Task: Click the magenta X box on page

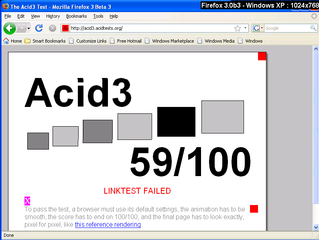Action: click(x=27, y=201)
